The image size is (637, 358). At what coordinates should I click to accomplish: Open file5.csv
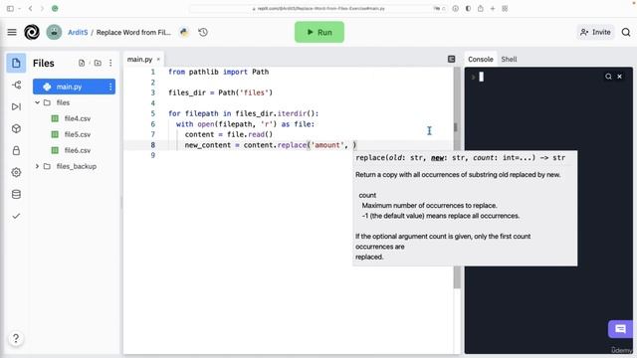(78, 134)
